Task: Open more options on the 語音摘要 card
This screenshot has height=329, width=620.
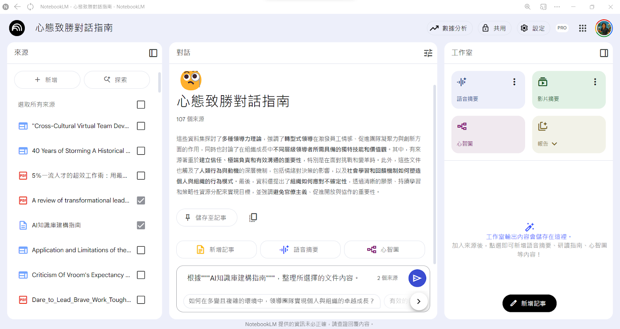Action: (x=514, y=82)
